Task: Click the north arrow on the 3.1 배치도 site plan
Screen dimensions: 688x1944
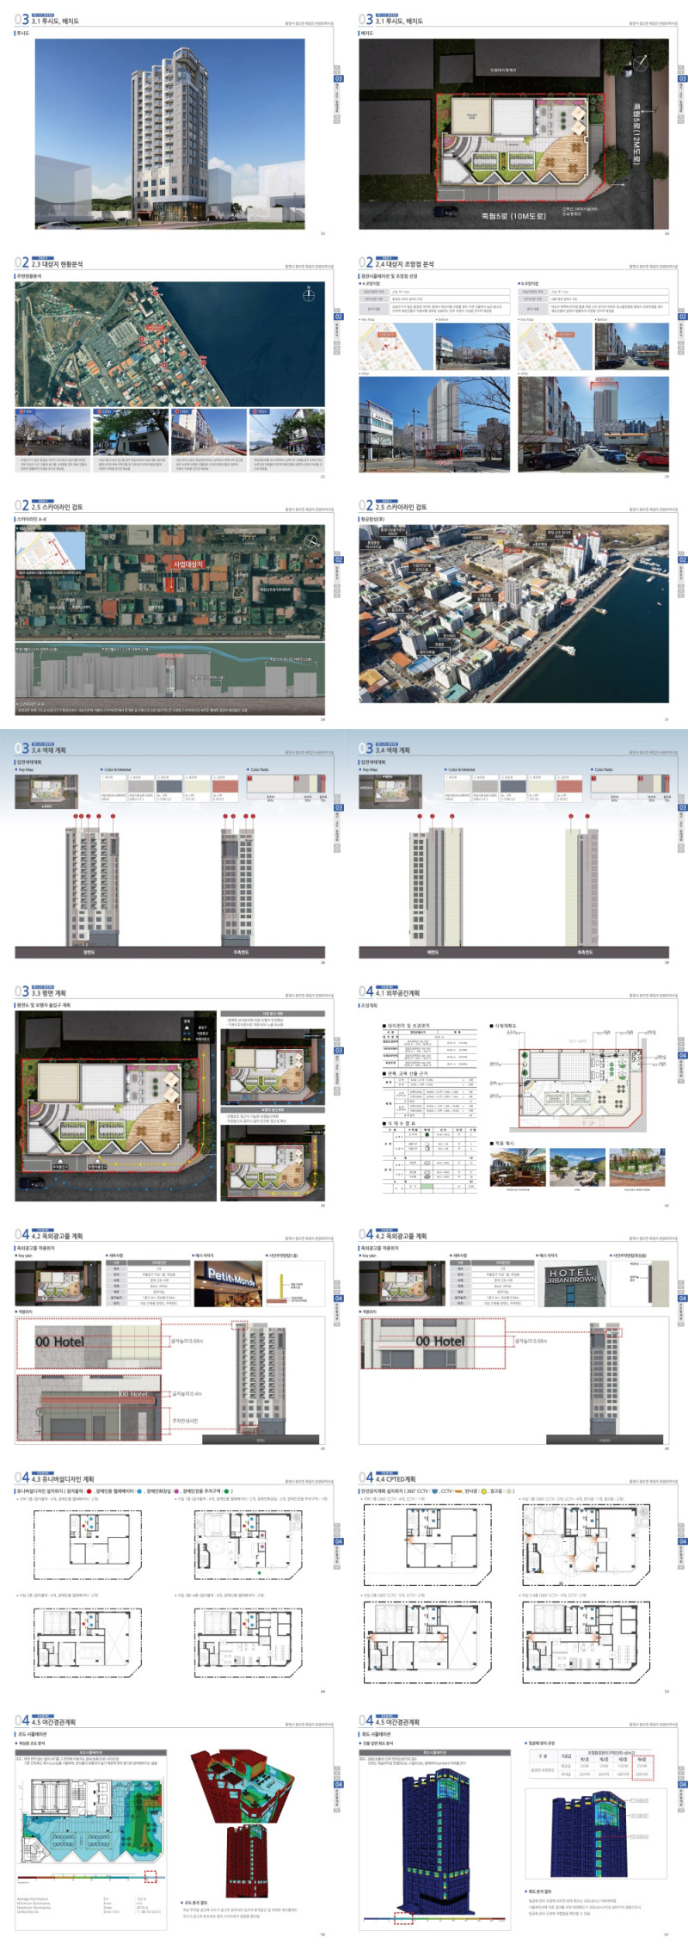Action: (x=640, y=62)
